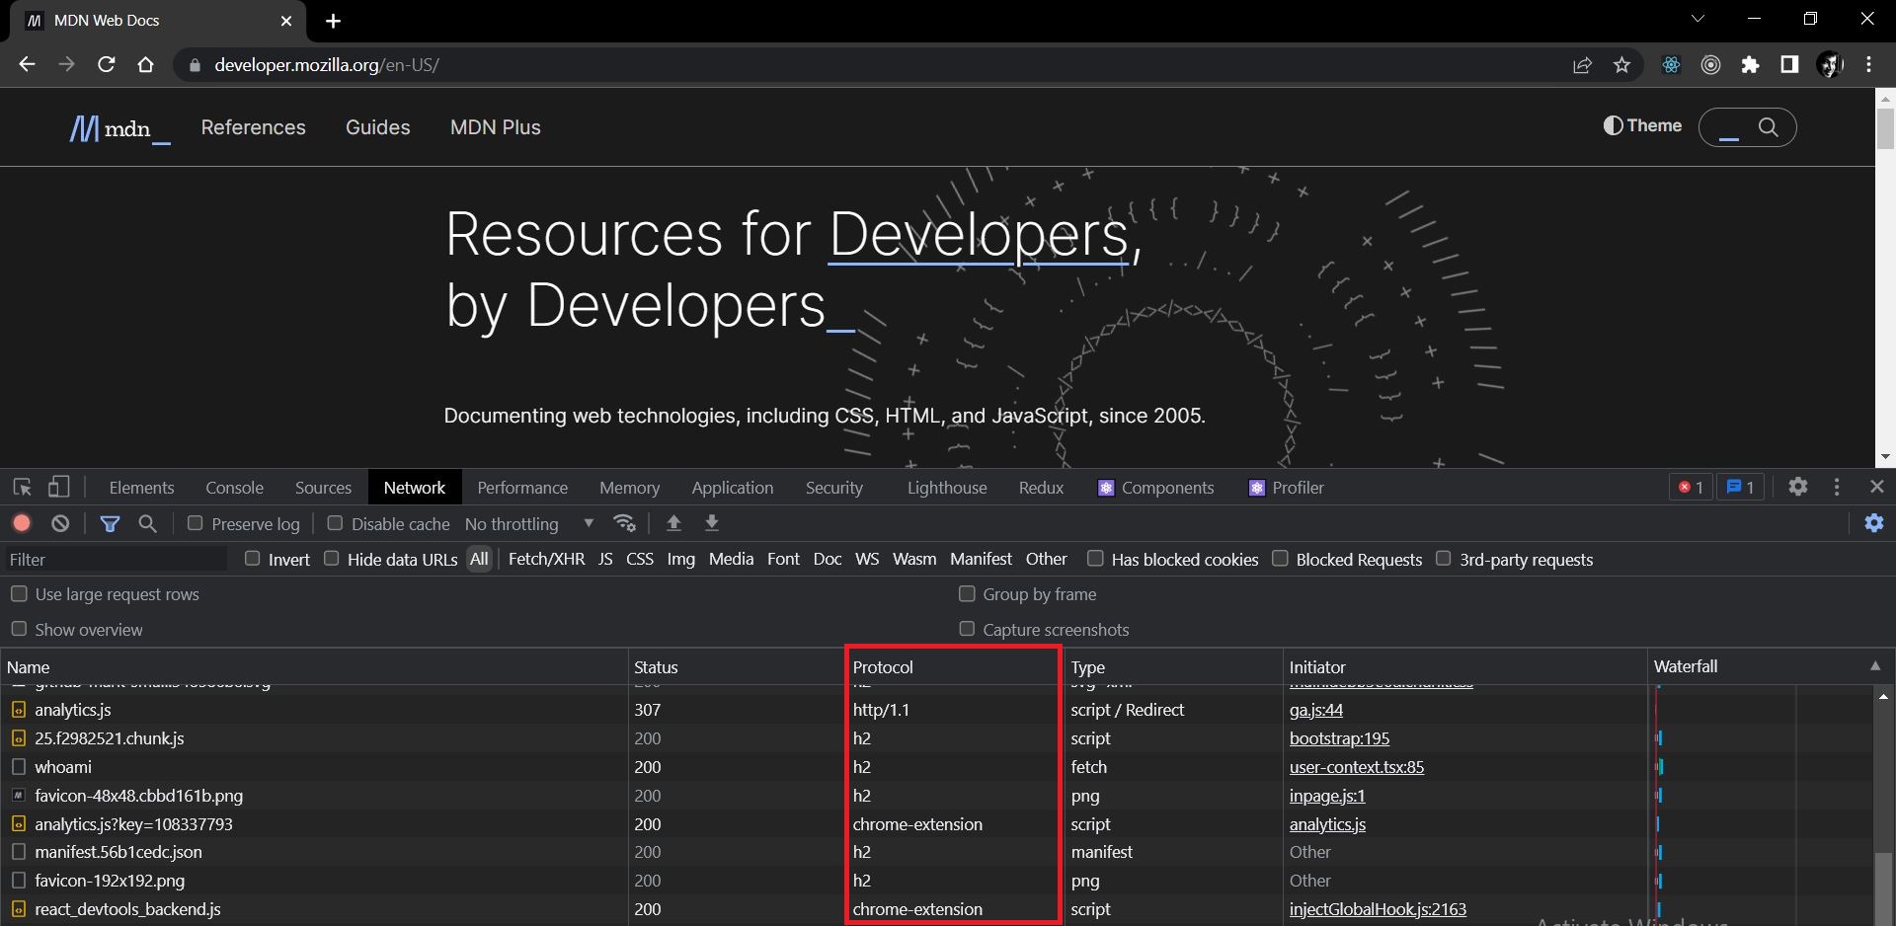The width and height of the screenshot is (1896, 926).
Task: Bookmark this page with star icon
Action: click(x=1621, y=65)
